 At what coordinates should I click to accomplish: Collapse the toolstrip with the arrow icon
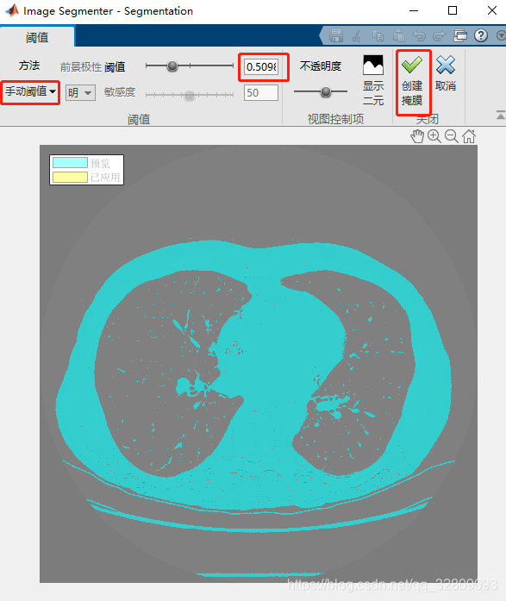[500, 115]
